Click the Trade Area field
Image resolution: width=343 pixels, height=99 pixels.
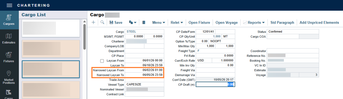tap(144, 80)
